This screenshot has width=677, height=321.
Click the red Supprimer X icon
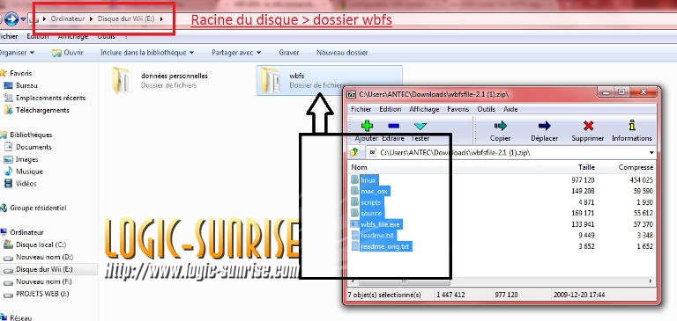[x=588, y=126]
